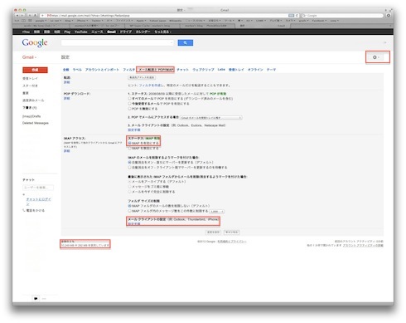Click the Google logo
The width and height of the screenshot is (406, 323).
[35, 43]
